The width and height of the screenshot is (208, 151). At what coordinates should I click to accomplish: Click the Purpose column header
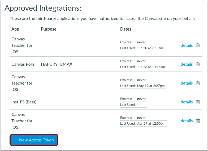tap(49, 29)
